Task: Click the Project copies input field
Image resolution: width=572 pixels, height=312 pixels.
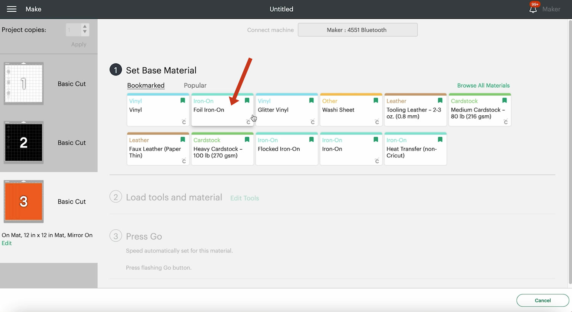Action: pyautogui.click(x=73, y=30)
